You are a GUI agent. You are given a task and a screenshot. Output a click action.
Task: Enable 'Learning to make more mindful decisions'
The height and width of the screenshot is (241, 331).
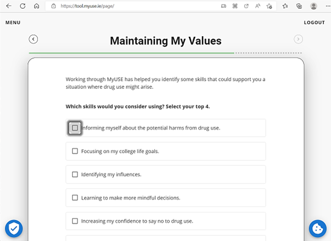75,198
